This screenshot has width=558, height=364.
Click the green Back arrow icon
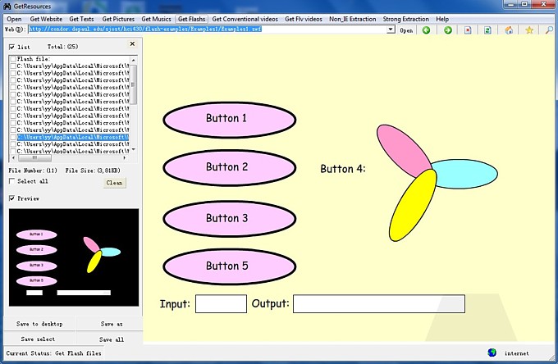point(427,30)
